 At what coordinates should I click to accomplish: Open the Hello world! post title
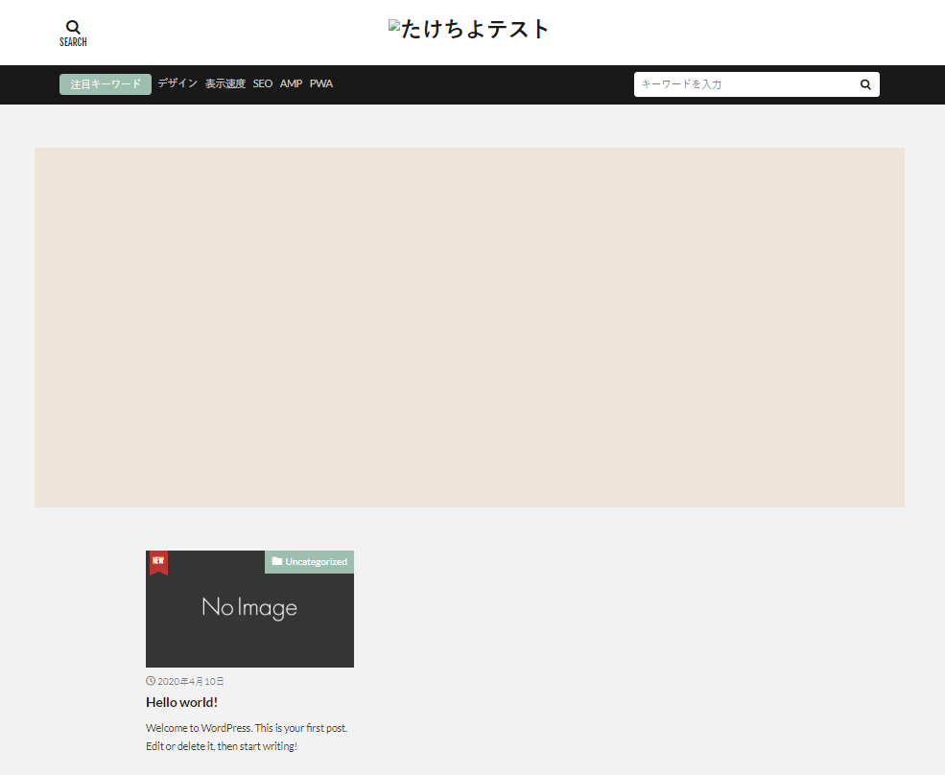click(x=182, y=702)
